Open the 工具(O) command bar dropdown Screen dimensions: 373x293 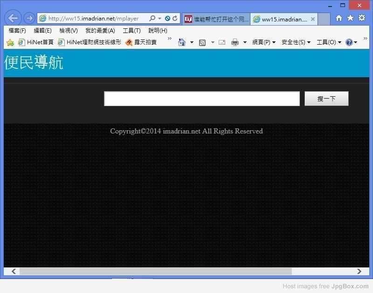[329, 42]
